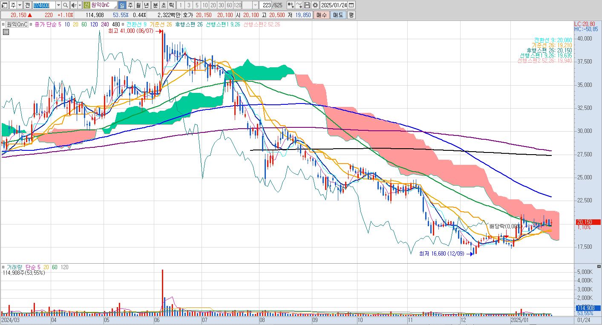Click the 최고 41,000 (06/07) high label
This screenshot has height=325, width=602.
[x=130, y=31]
